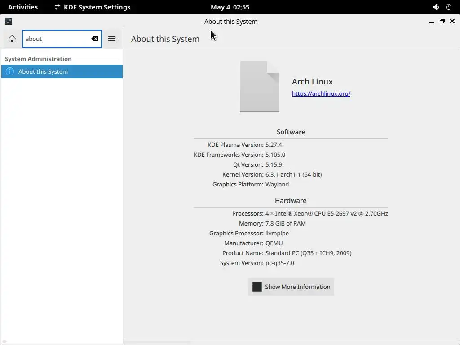Click Show More Information button
Screen dimensions: 460x345
click(x=291, y=287)
